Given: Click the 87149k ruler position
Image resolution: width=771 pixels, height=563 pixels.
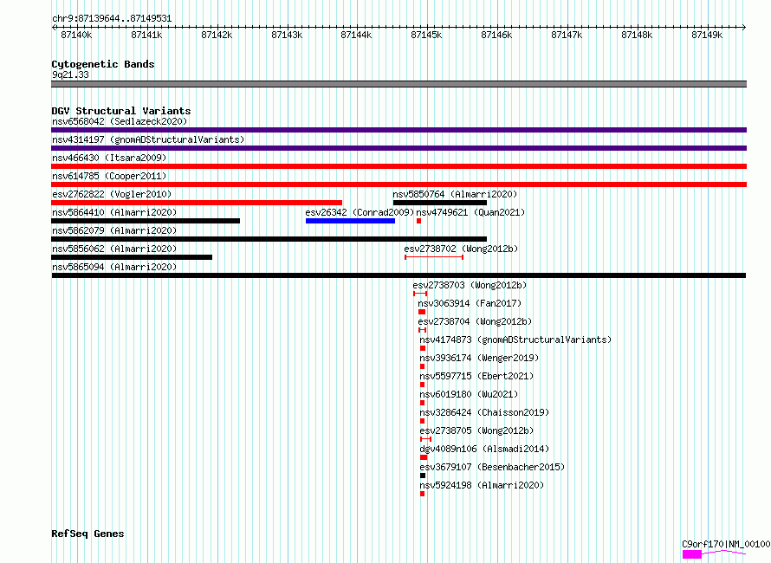Looking at the screenshot, I should (x=707, y=35).
